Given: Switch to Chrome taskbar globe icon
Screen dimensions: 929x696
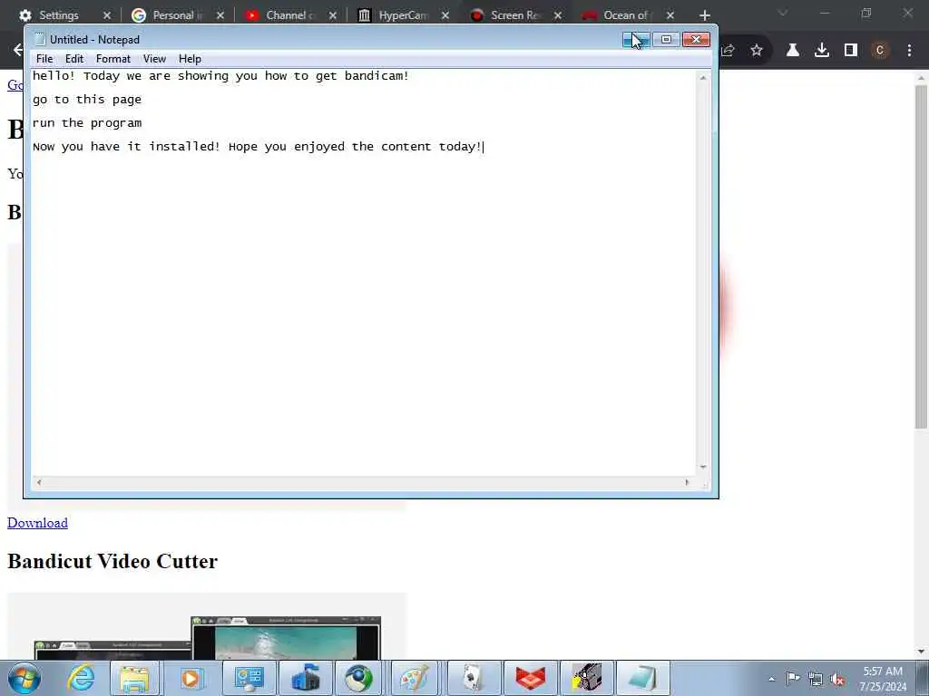Looking at the screenshot, I should point(359,678).
